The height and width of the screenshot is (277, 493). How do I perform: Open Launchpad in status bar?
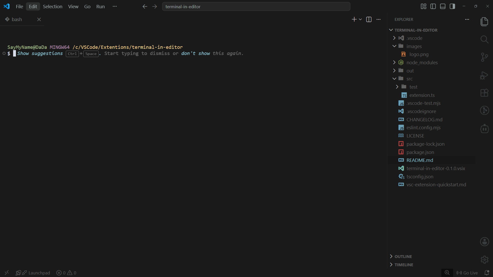coord(33,273)
